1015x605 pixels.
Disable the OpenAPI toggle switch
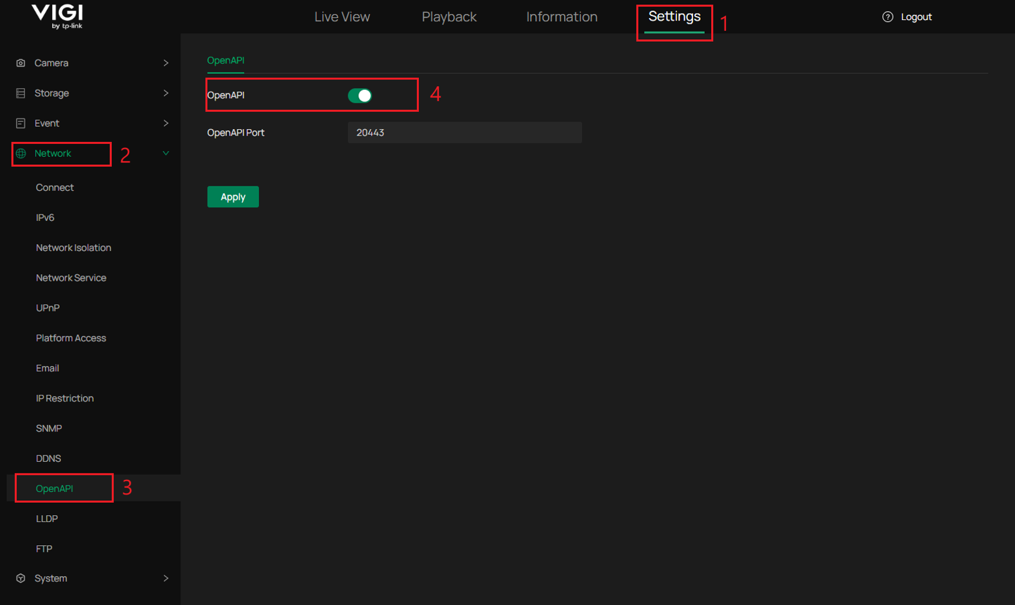pos(360,96)
